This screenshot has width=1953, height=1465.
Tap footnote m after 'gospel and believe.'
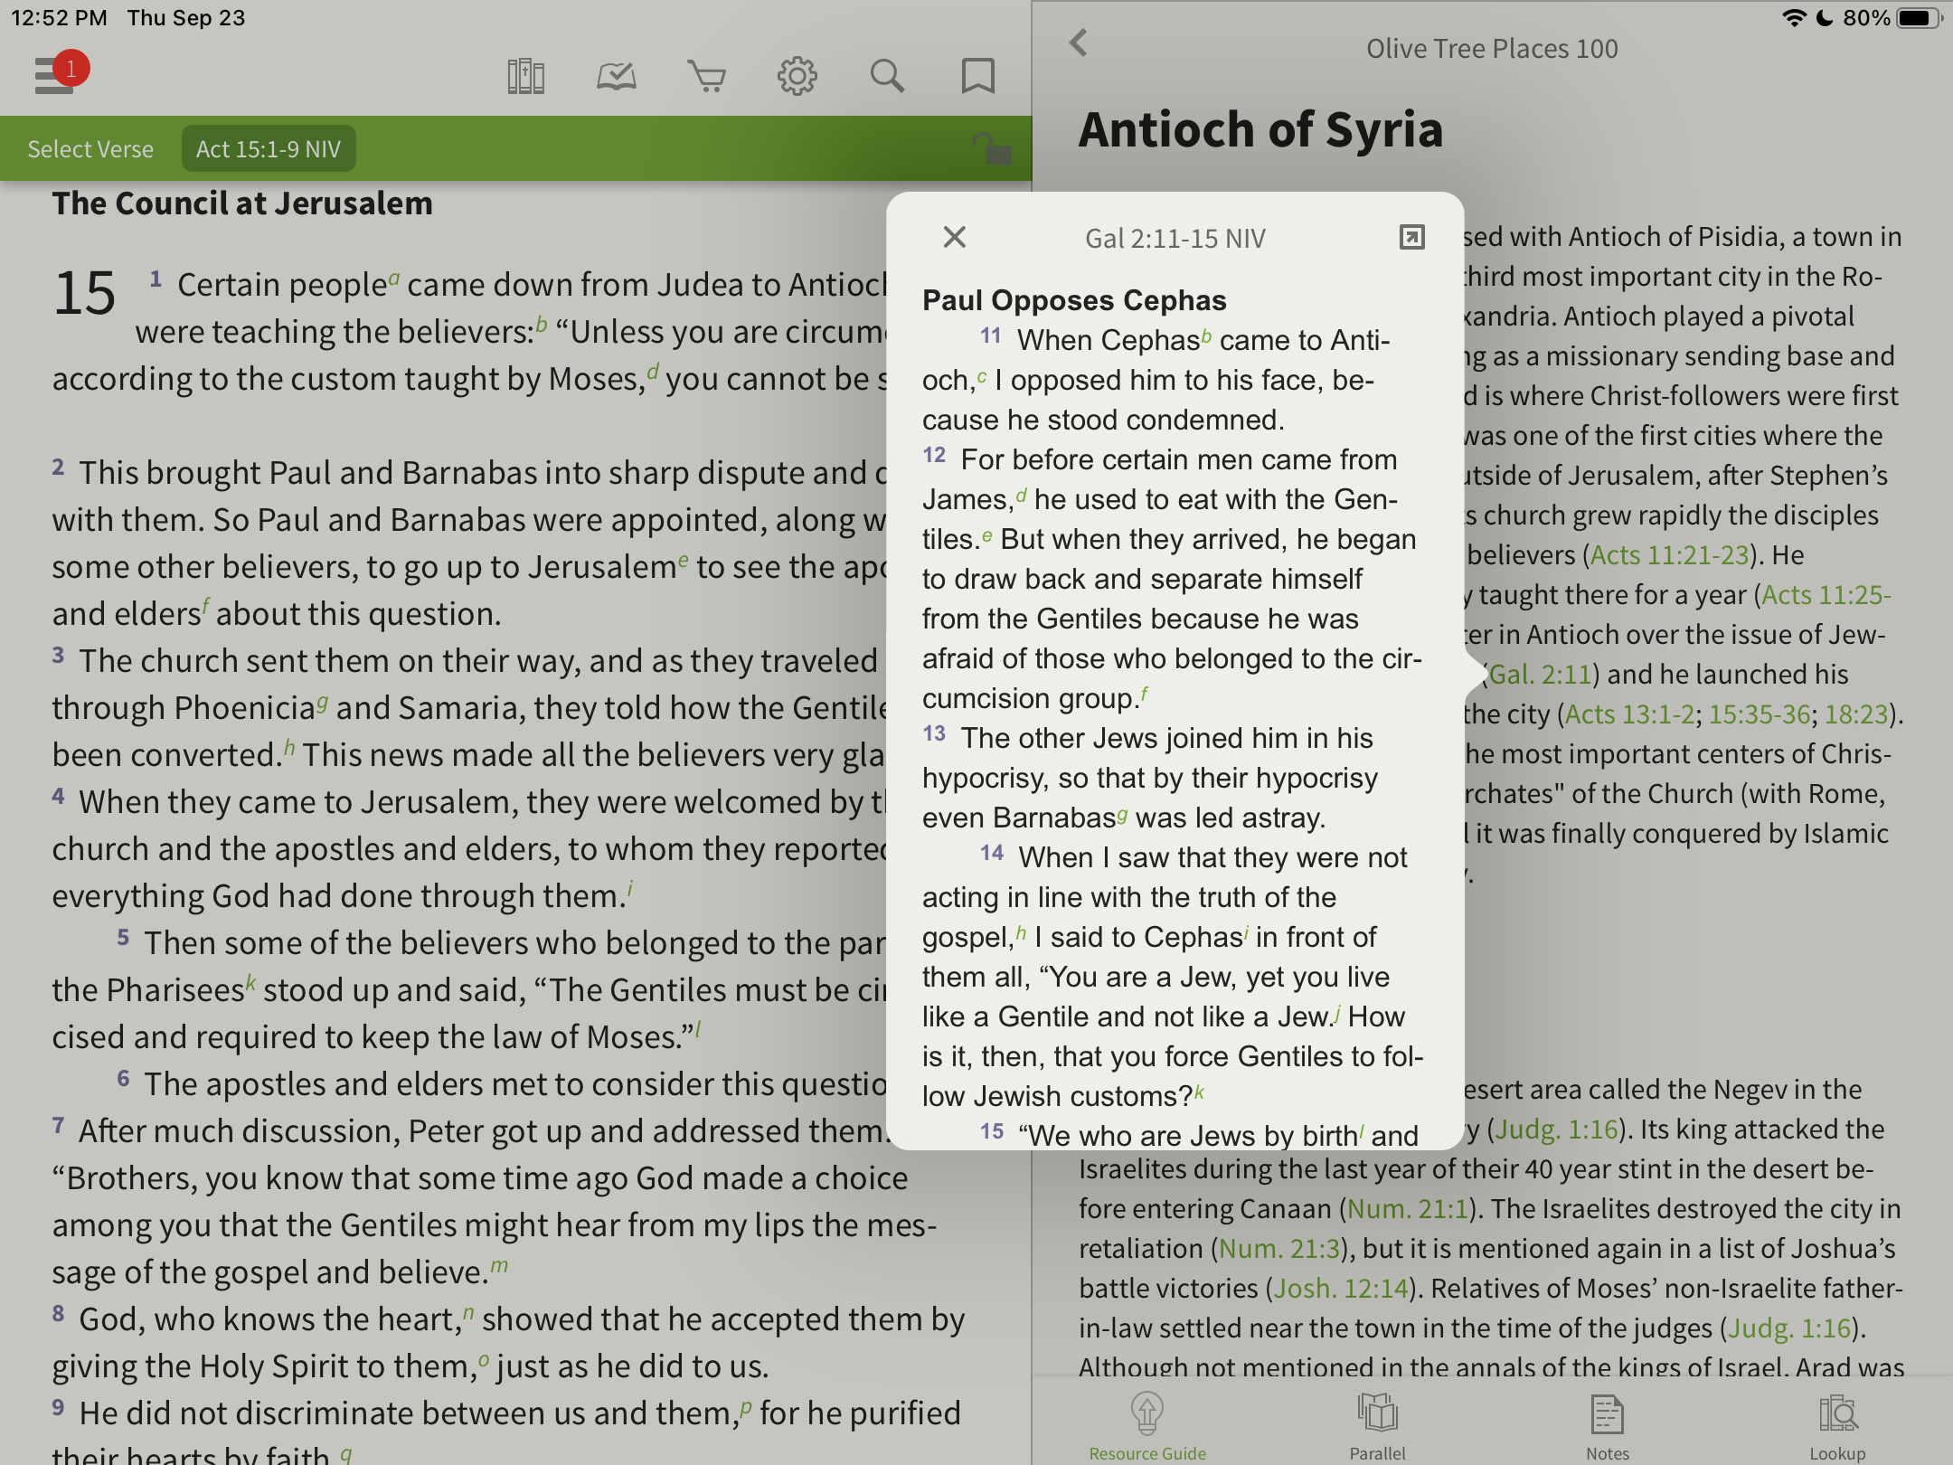click(x=500, y=1265)
